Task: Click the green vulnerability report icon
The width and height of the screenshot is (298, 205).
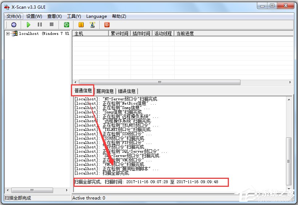Action: click(x=67, y=25)
